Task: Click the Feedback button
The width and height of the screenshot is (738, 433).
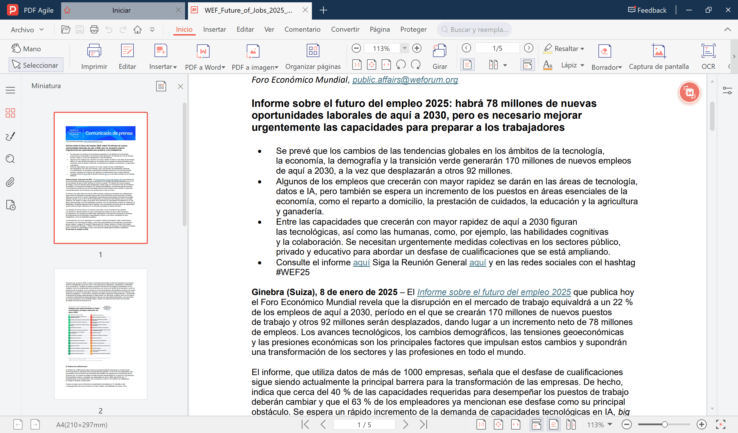Action: (x=647, y=10)
